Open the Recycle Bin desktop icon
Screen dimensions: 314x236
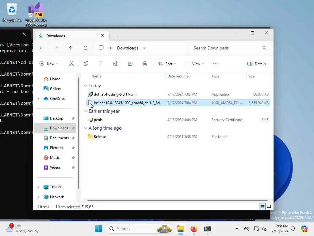coord(12,12)
